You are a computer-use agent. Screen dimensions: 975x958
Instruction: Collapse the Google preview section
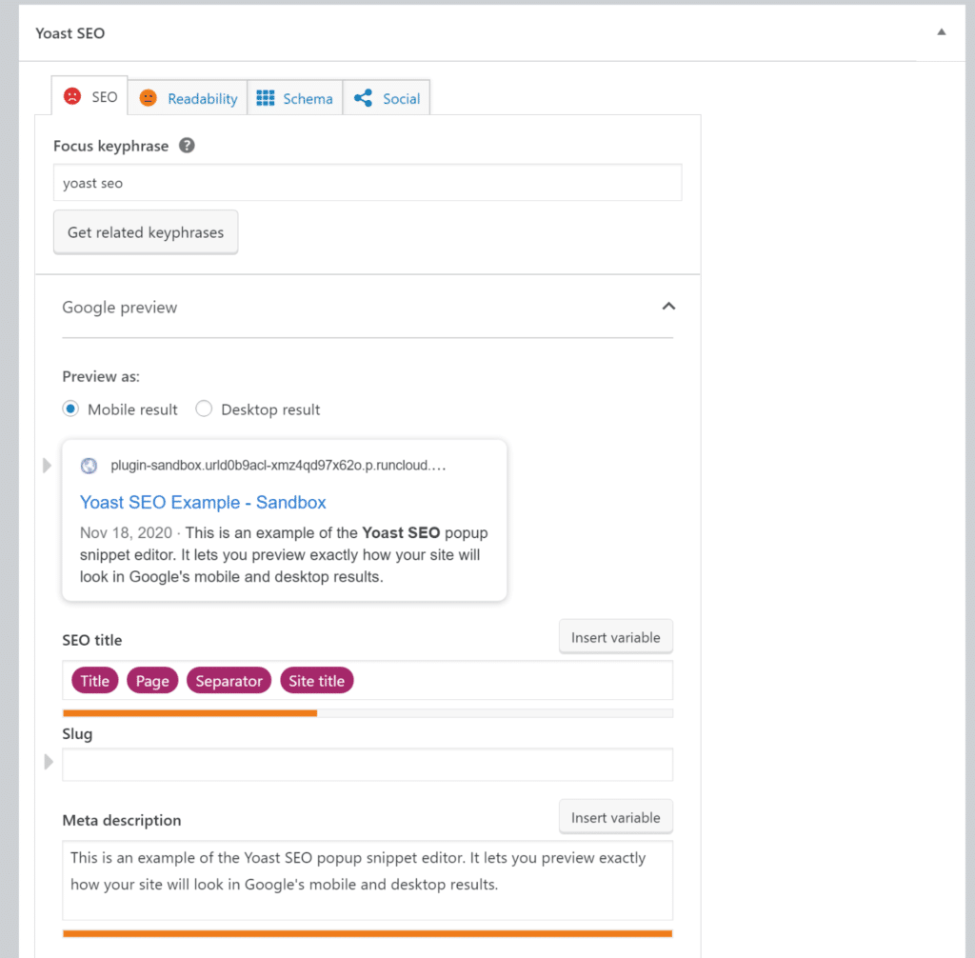(668, 307)
